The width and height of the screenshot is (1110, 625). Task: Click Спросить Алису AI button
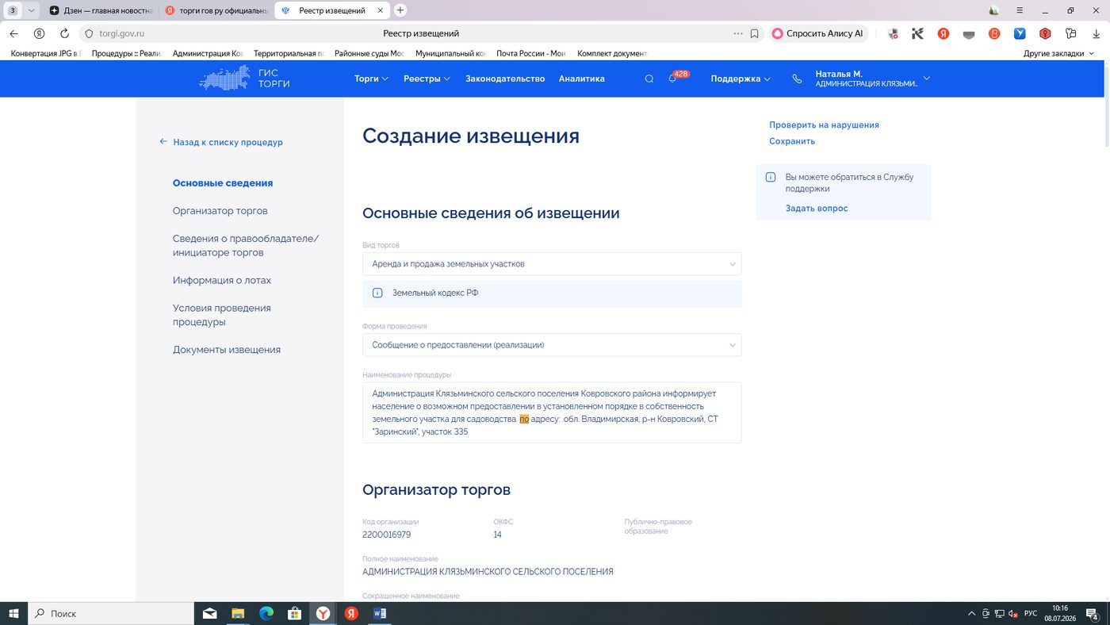(x=818, y=33)
